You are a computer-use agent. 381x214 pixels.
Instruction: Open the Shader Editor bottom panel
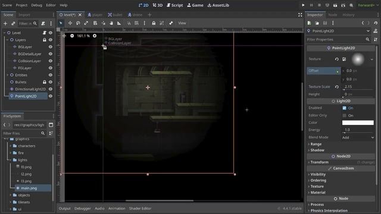coord(140,209)
